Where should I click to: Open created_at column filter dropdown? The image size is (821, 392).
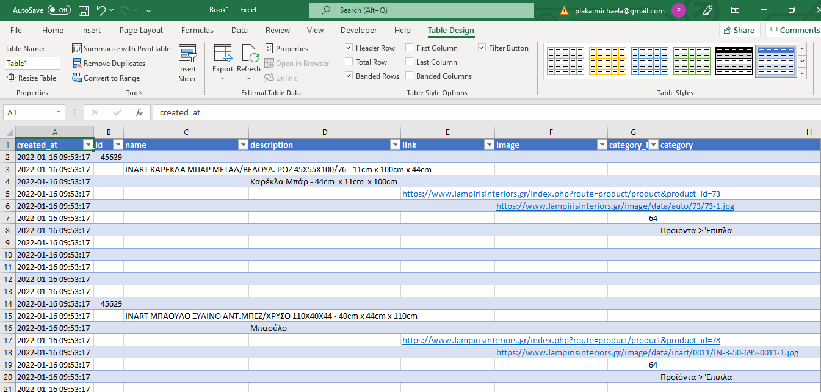click(88, 145)
